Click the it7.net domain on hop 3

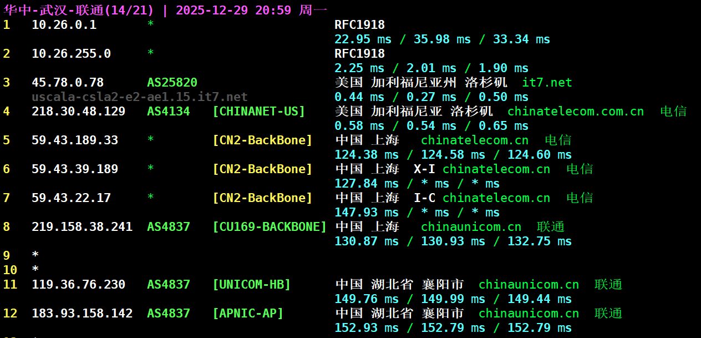pos(546,83)
